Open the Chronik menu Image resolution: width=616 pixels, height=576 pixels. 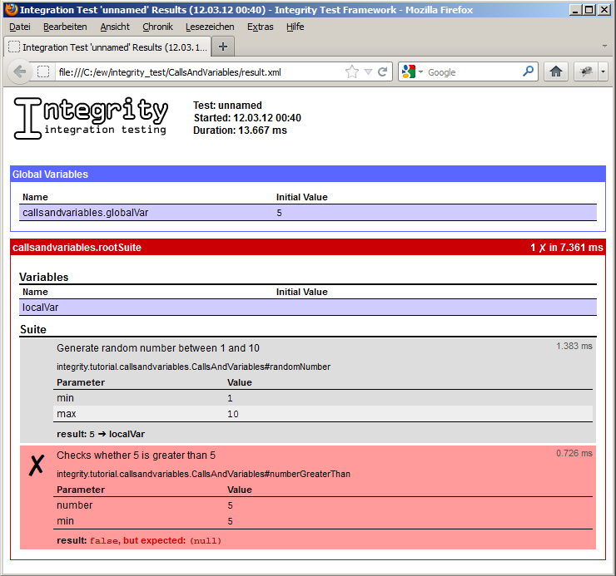pos(157,27)
